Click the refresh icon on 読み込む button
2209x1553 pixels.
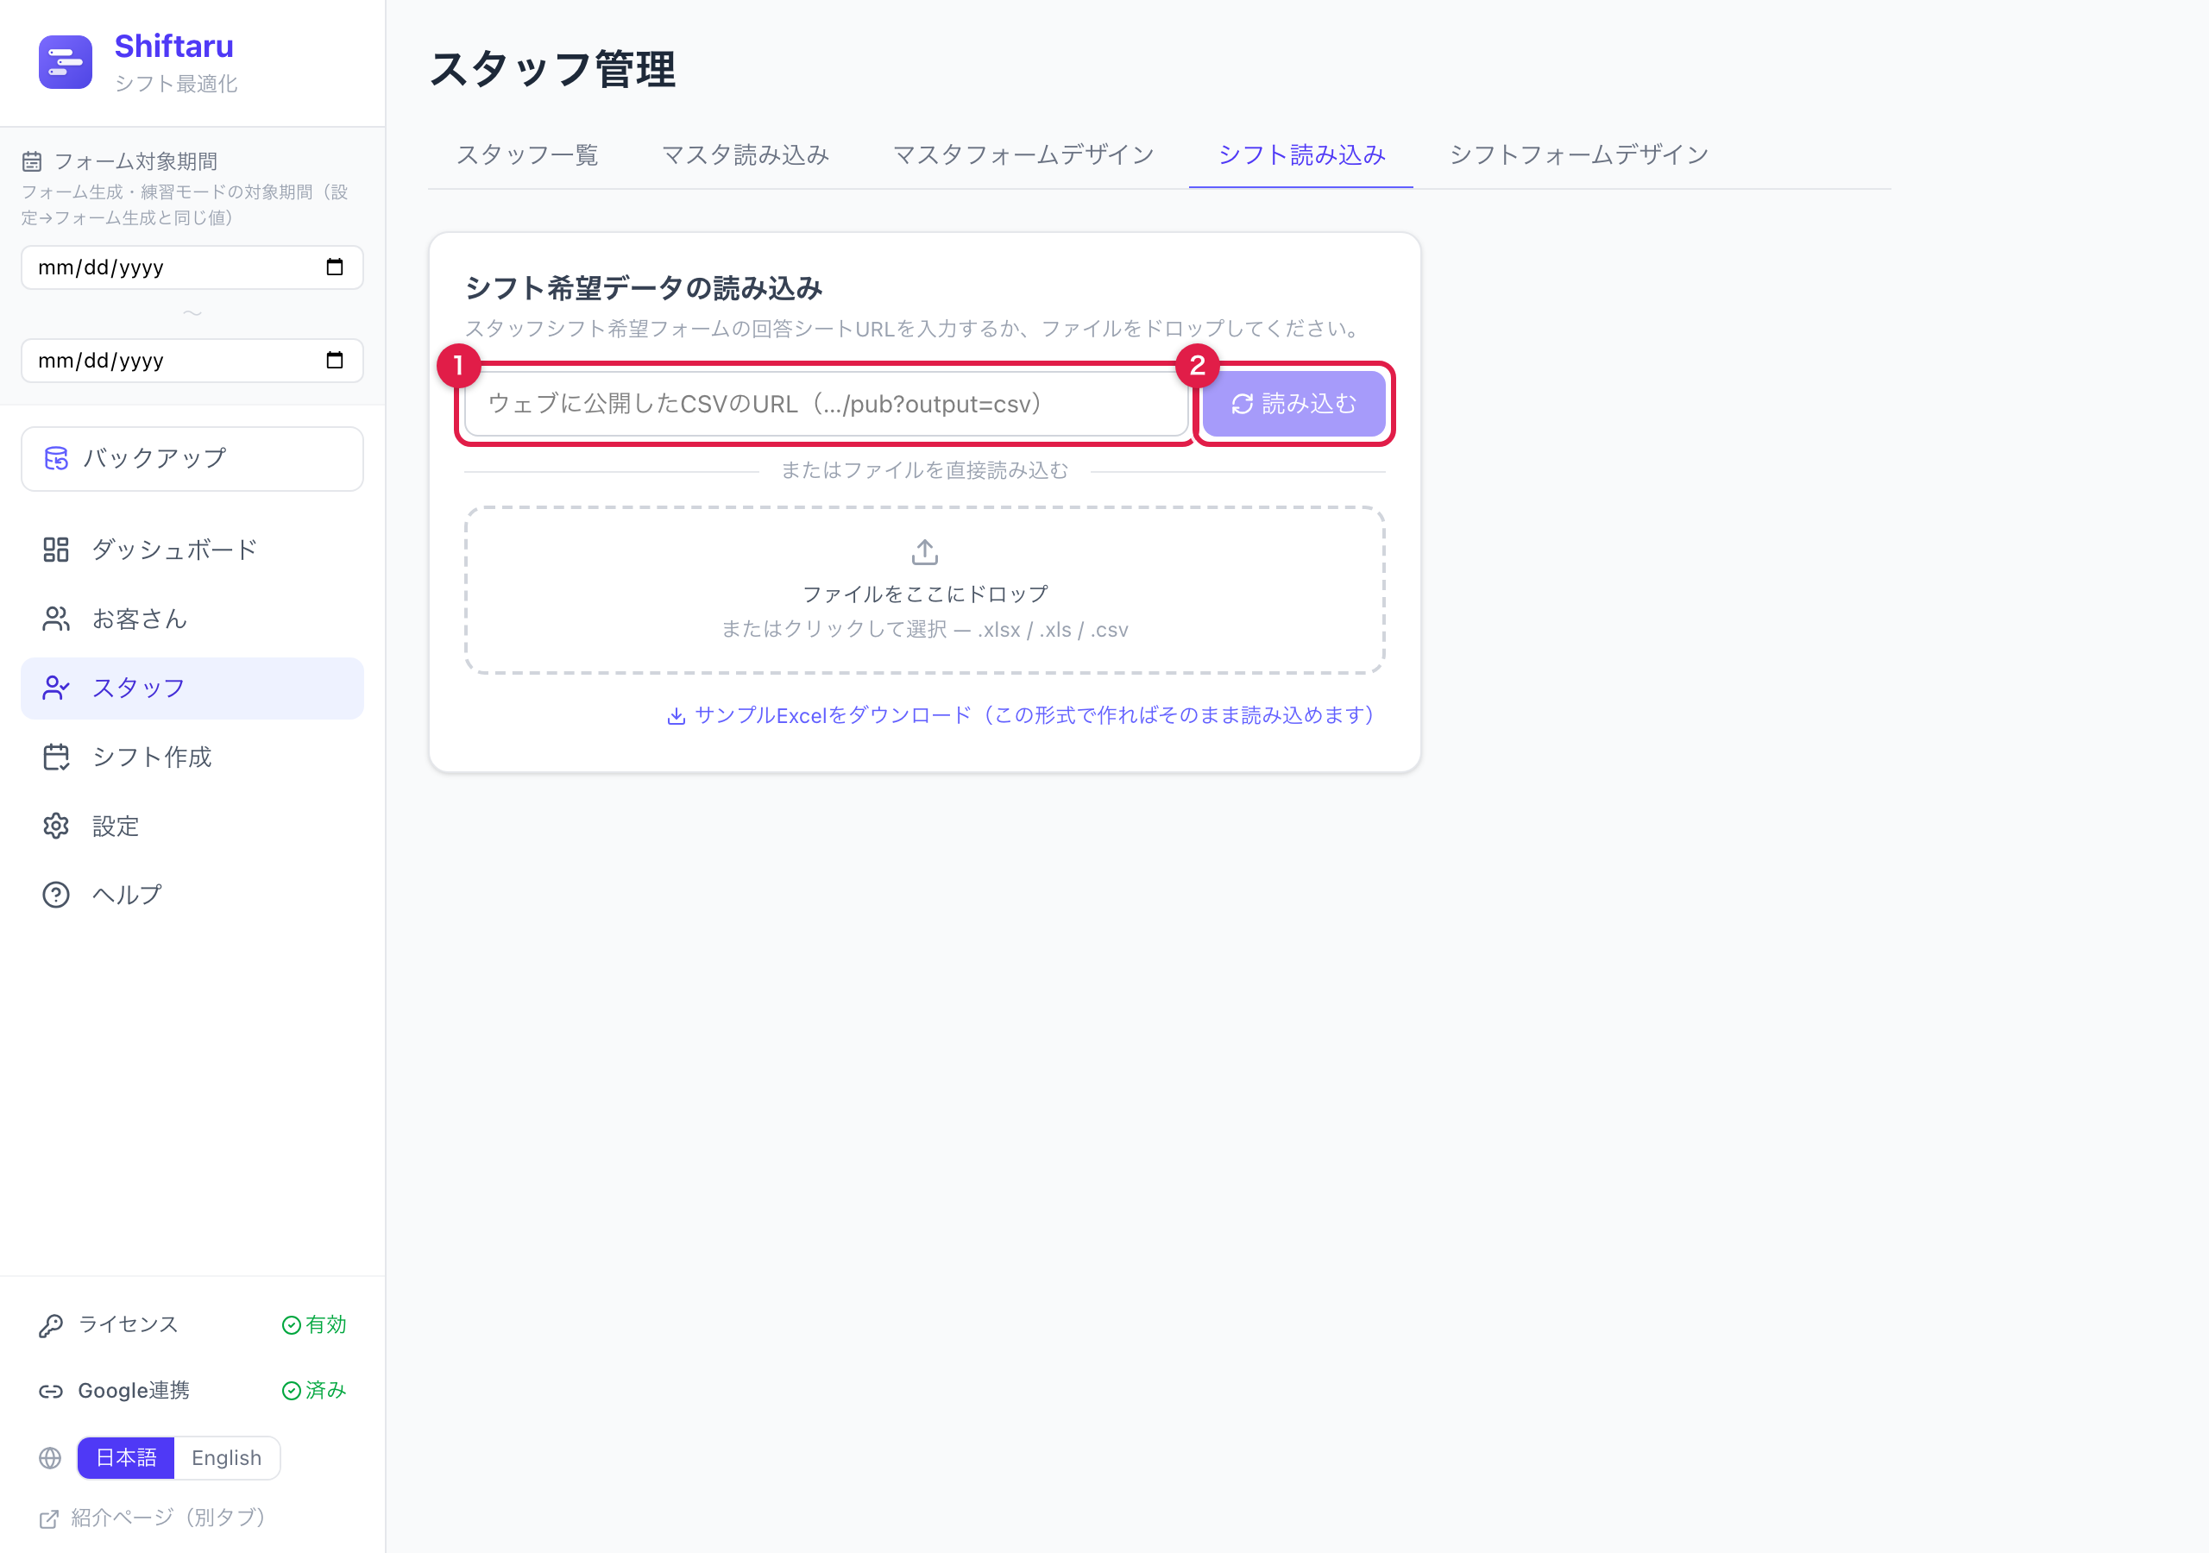(x=1242, y=404)
